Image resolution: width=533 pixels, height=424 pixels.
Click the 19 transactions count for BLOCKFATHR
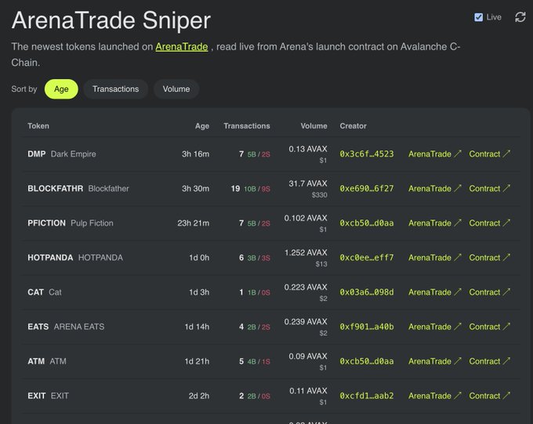[235, 189]
